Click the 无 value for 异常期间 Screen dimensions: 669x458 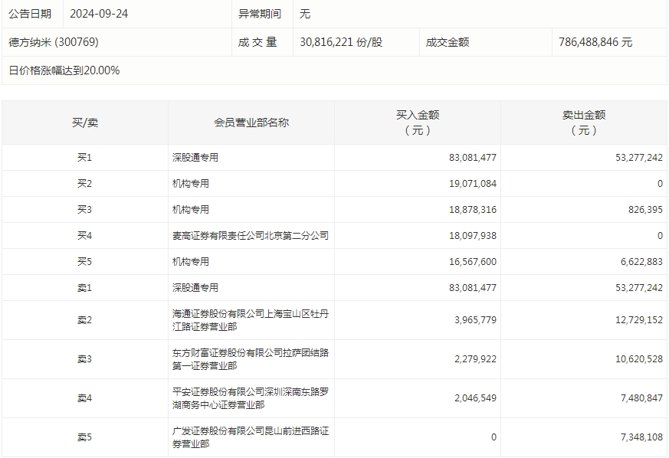[x=305, y=14]
